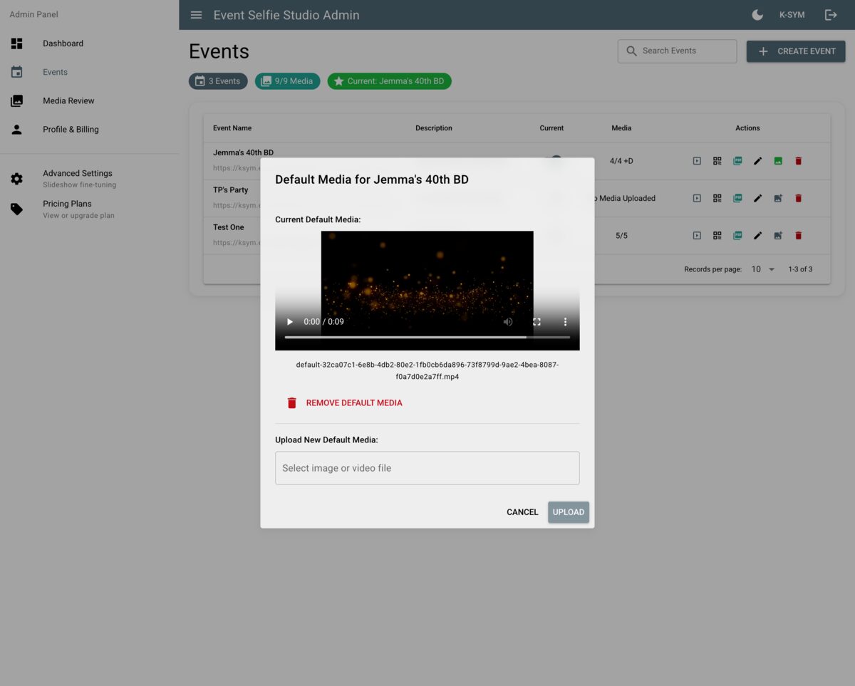This screenshot has width=855, height=686.
Task: Mute the default media video volume
Action: (508, 321)
